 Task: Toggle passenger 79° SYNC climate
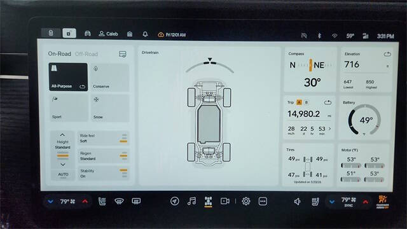348,202
